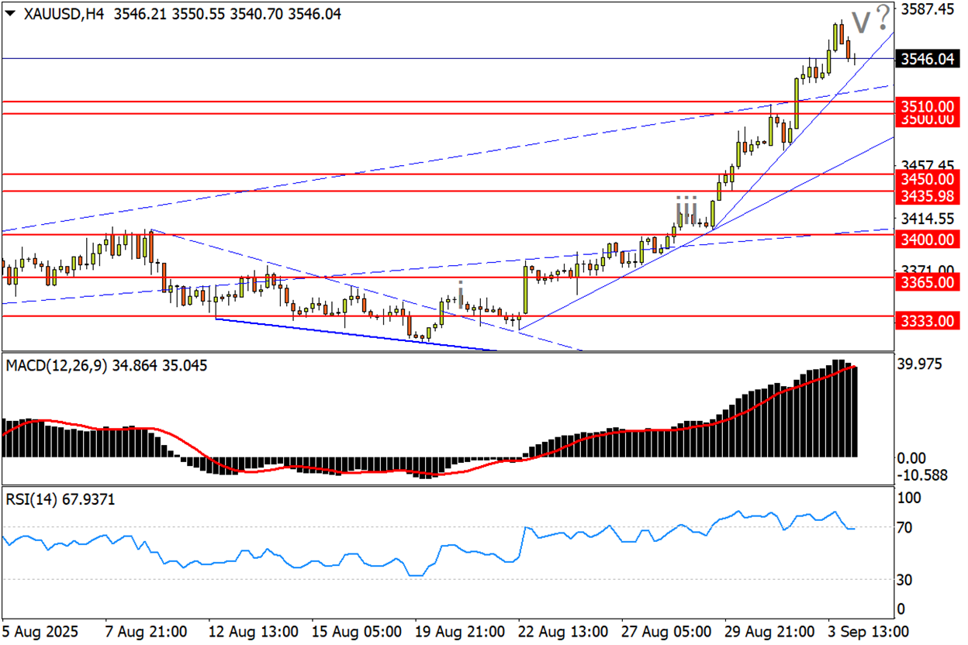Click the RSI(14) 67.9371 indicator label
Image resolution: width=968 pixels, height=645 pixels.
pyautogui.click(x=60, y=500)
